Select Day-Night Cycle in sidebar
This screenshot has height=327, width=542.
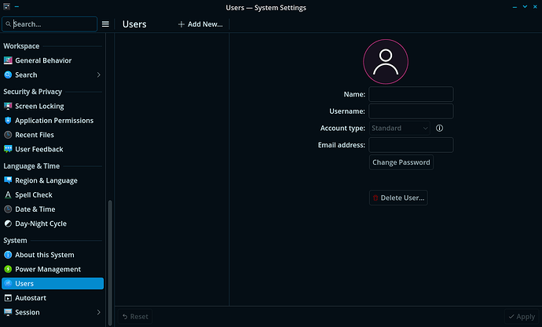(40, 223)
